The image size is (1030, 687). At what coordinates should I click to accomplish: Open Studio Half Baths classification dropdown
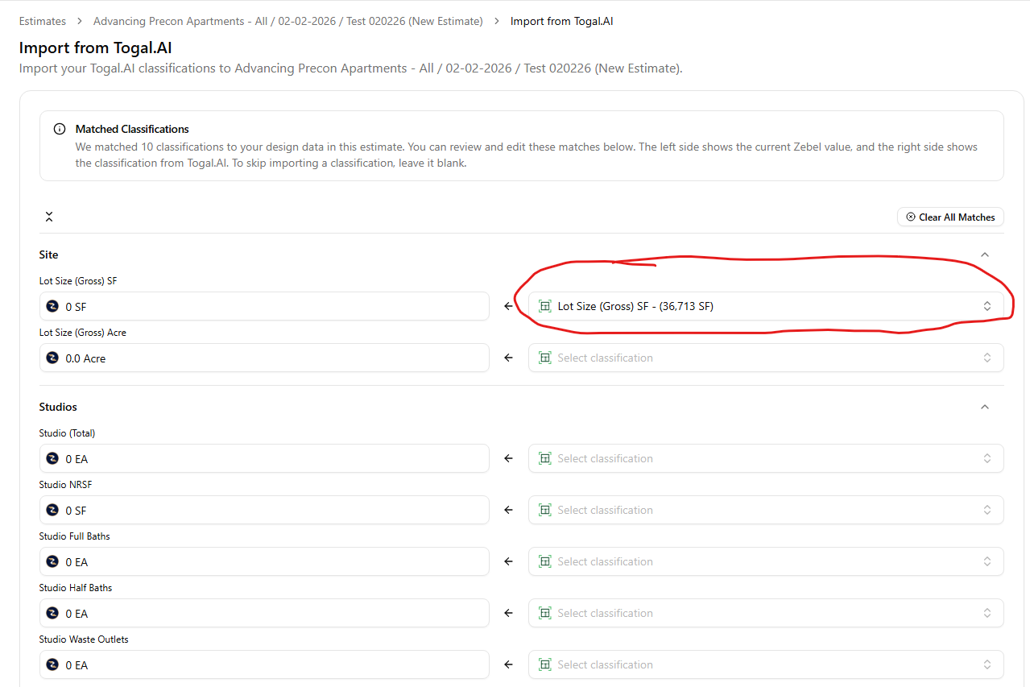(x=765, y=613)
